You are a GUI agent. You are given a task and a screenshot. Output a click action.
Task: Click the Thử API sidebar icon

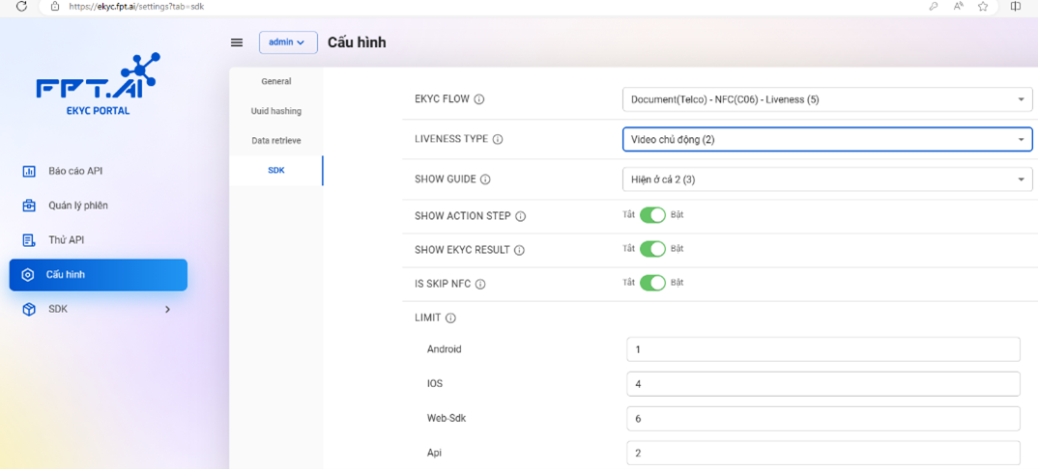point(29,240)
